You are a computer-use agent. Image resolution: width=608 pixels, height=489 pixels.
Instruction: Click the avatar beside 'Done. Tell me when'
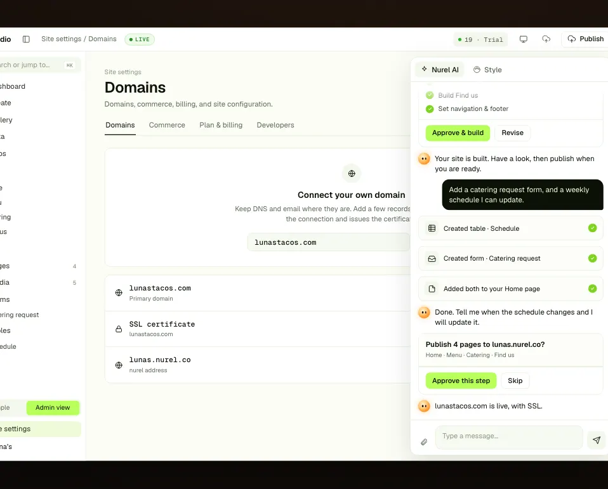pyautogui.click(x=424, y=312)
